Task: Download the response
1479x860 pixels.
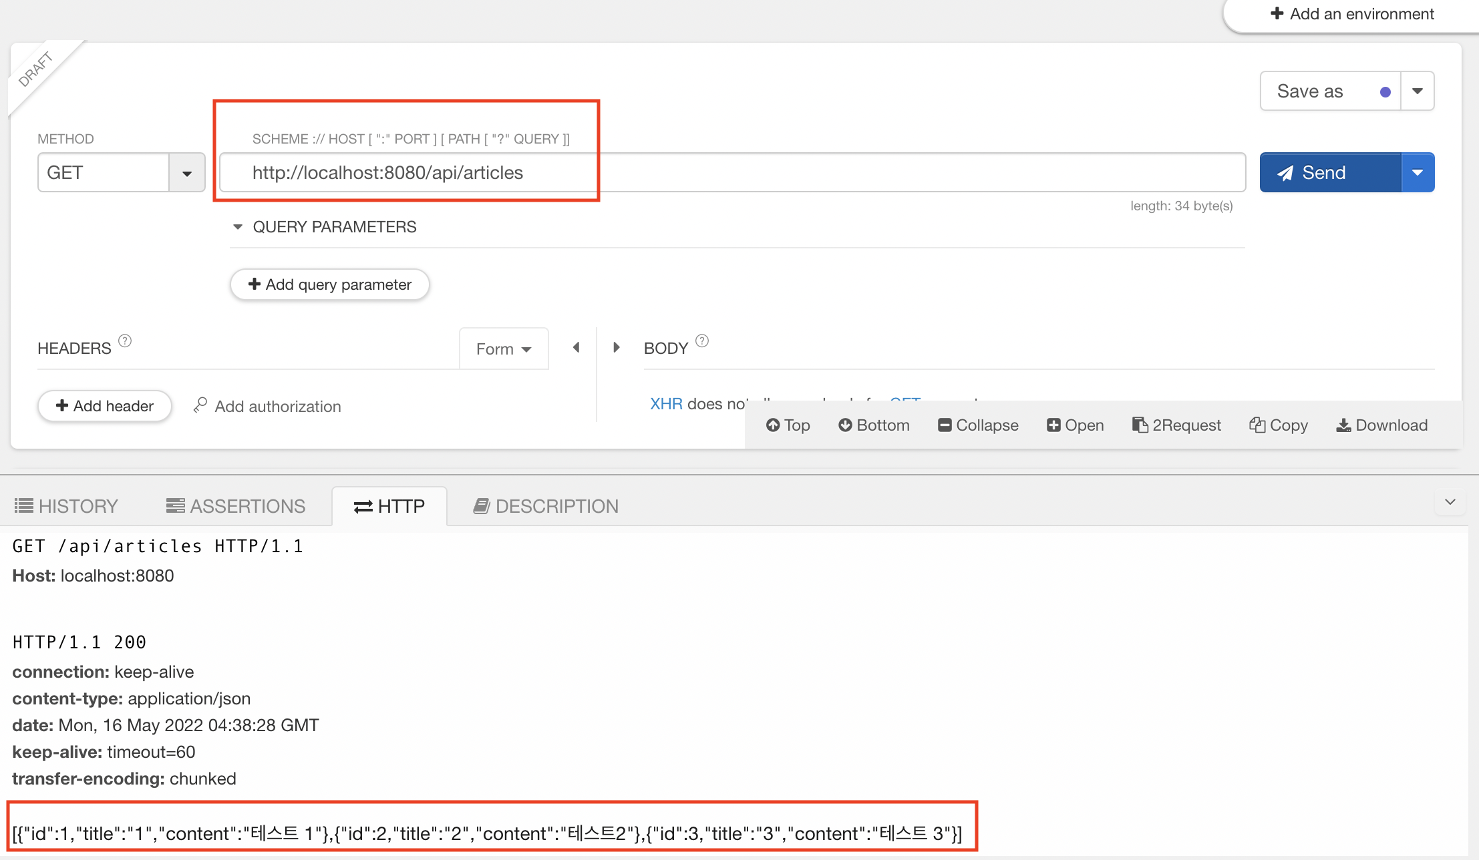Action: pos(1381,425)
